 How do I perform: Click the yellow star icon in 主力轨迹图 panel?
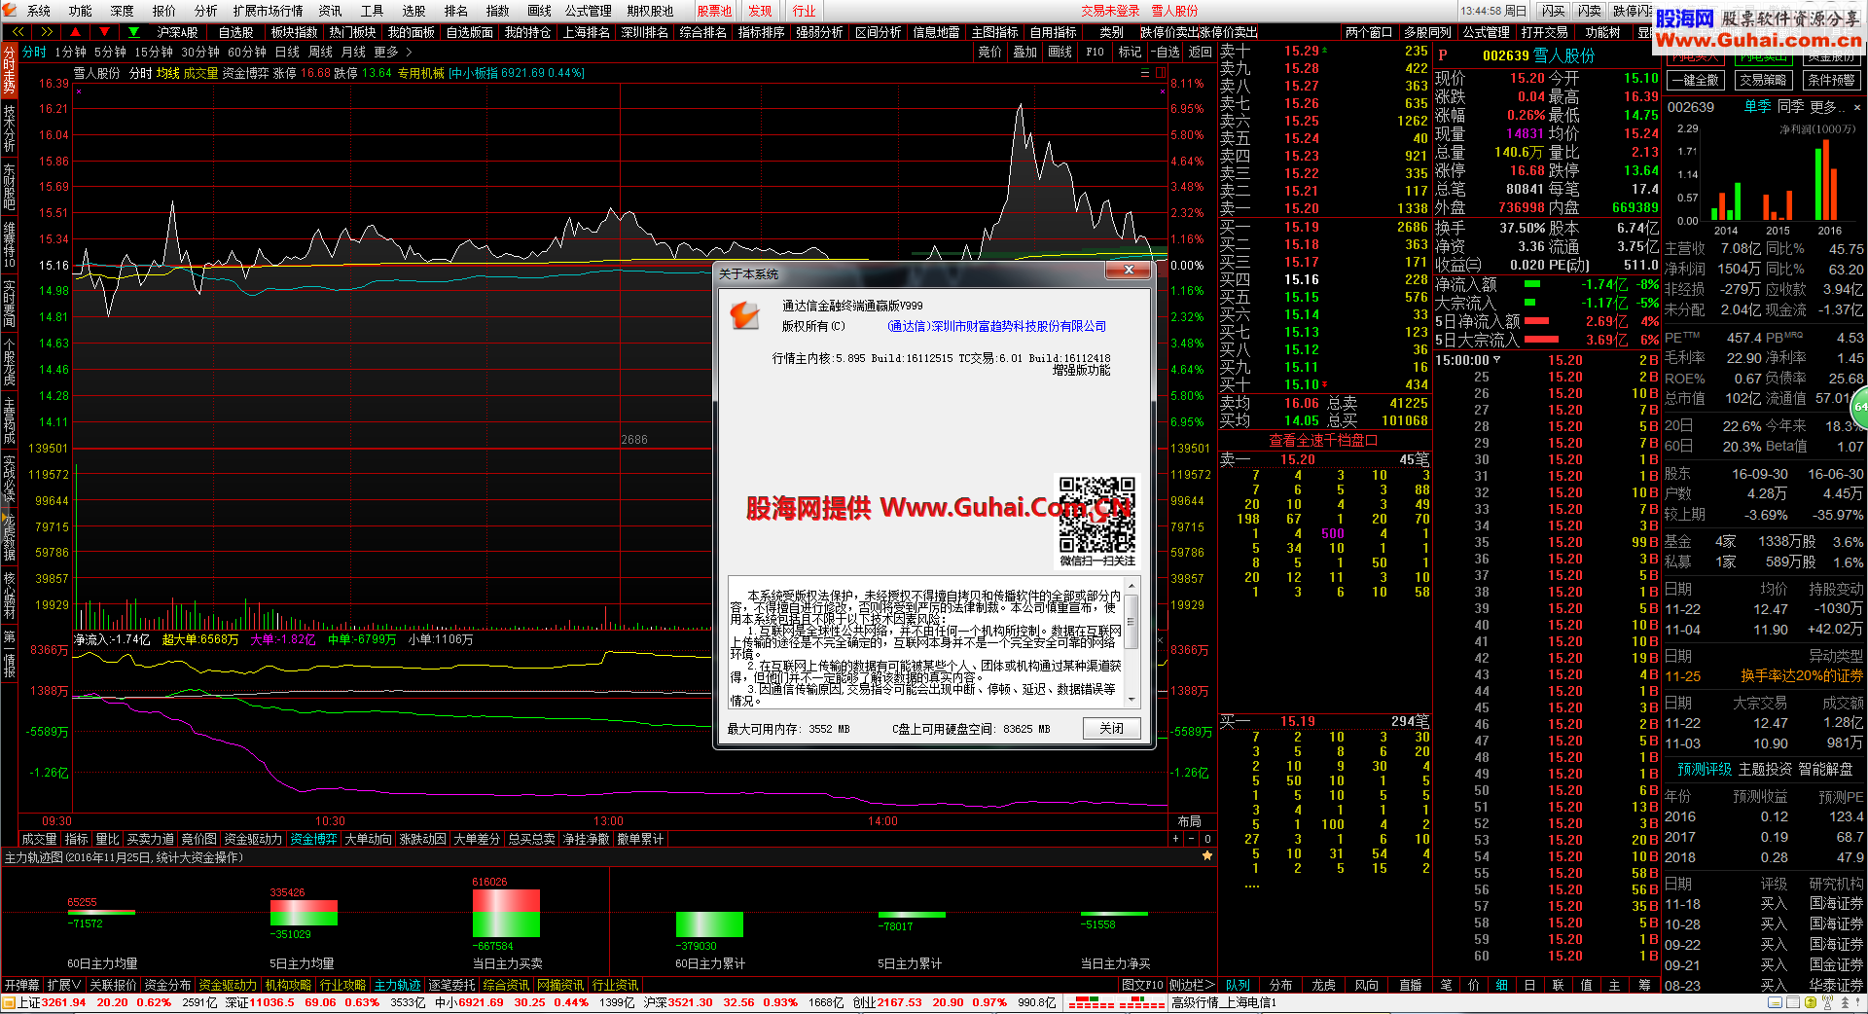[x=1207, y=856]
